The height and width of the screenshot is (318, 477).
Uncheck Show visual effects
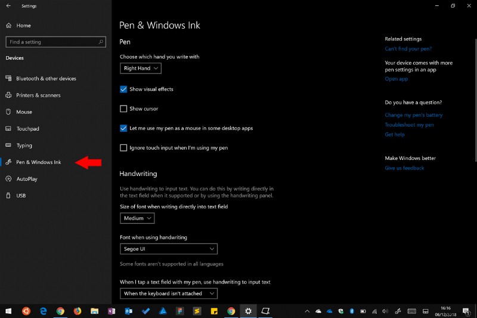pos(123,89)
